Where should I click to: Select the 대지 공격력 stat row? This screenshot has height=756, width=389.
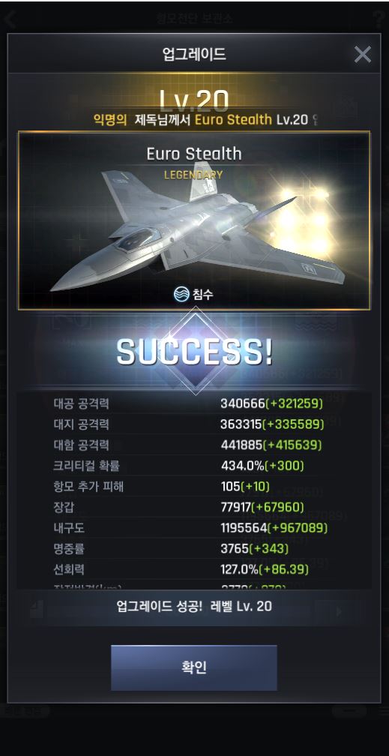point(194,424)
